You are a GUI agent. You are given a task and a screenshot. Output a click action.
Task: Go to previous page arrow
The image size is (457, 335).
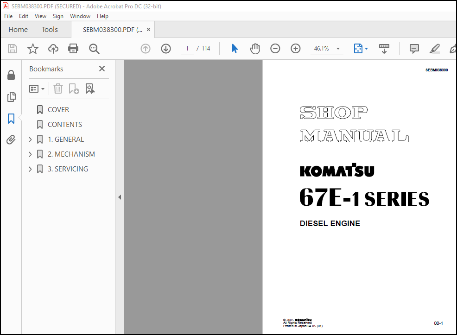pos(146,49)
